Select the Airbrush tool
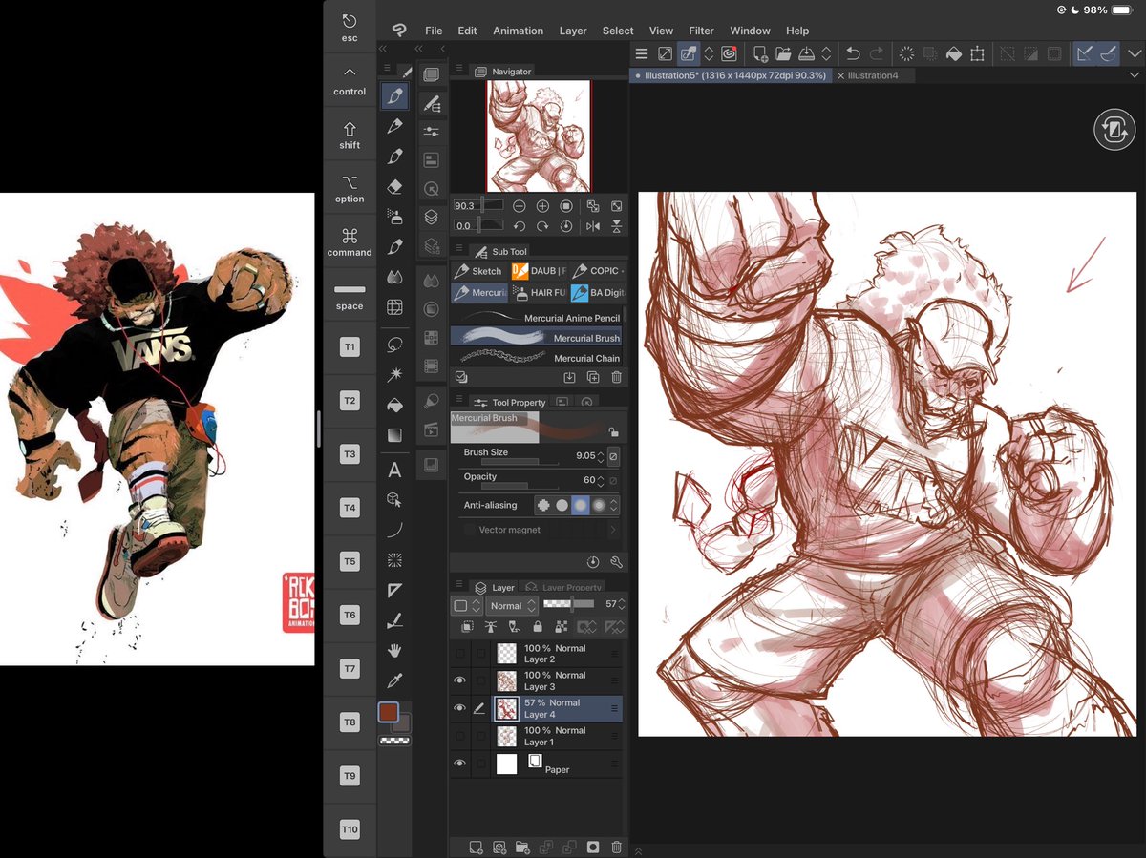This screenshot has width=1146, height=858. click(x=394, y=217)
